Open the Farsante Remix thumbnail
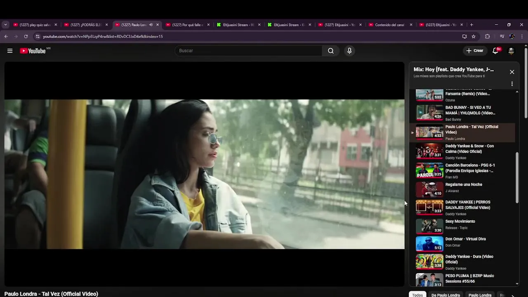The height and width of the screenshot is (297, 528). (429, 95)
